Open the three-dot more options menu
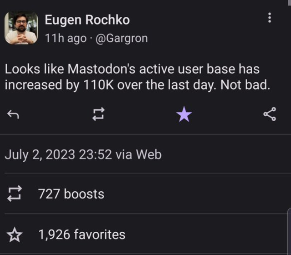Image resolution: width=291 pixels, height=255 pixels. point(270,18)
